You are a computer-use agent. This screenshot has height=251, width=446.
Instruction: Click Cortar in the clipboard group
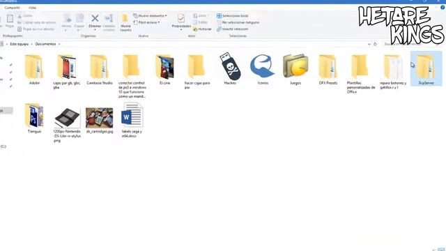click(25, 15)
